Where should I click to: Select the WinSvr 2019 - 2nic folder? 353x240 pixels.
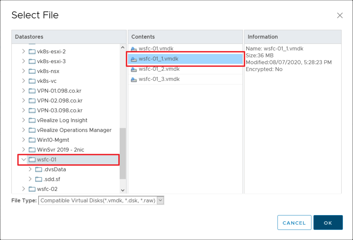point(61,150)
